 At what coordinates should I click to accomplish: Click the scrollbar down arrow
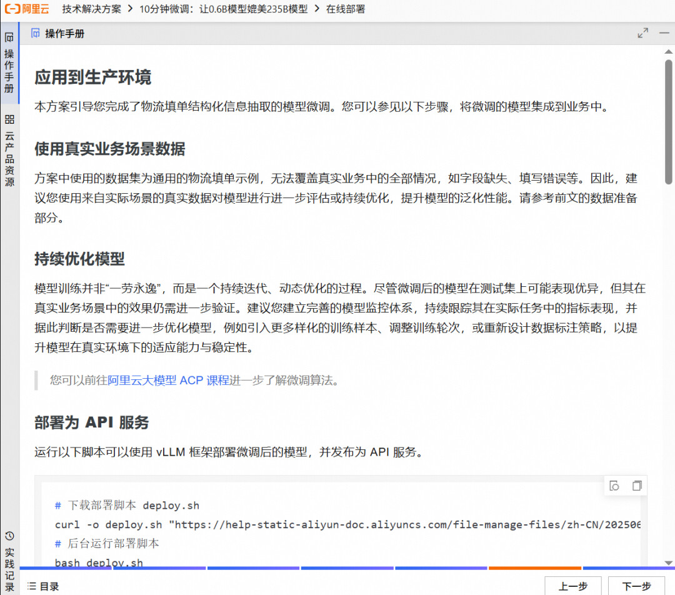[x=668, y=562]
